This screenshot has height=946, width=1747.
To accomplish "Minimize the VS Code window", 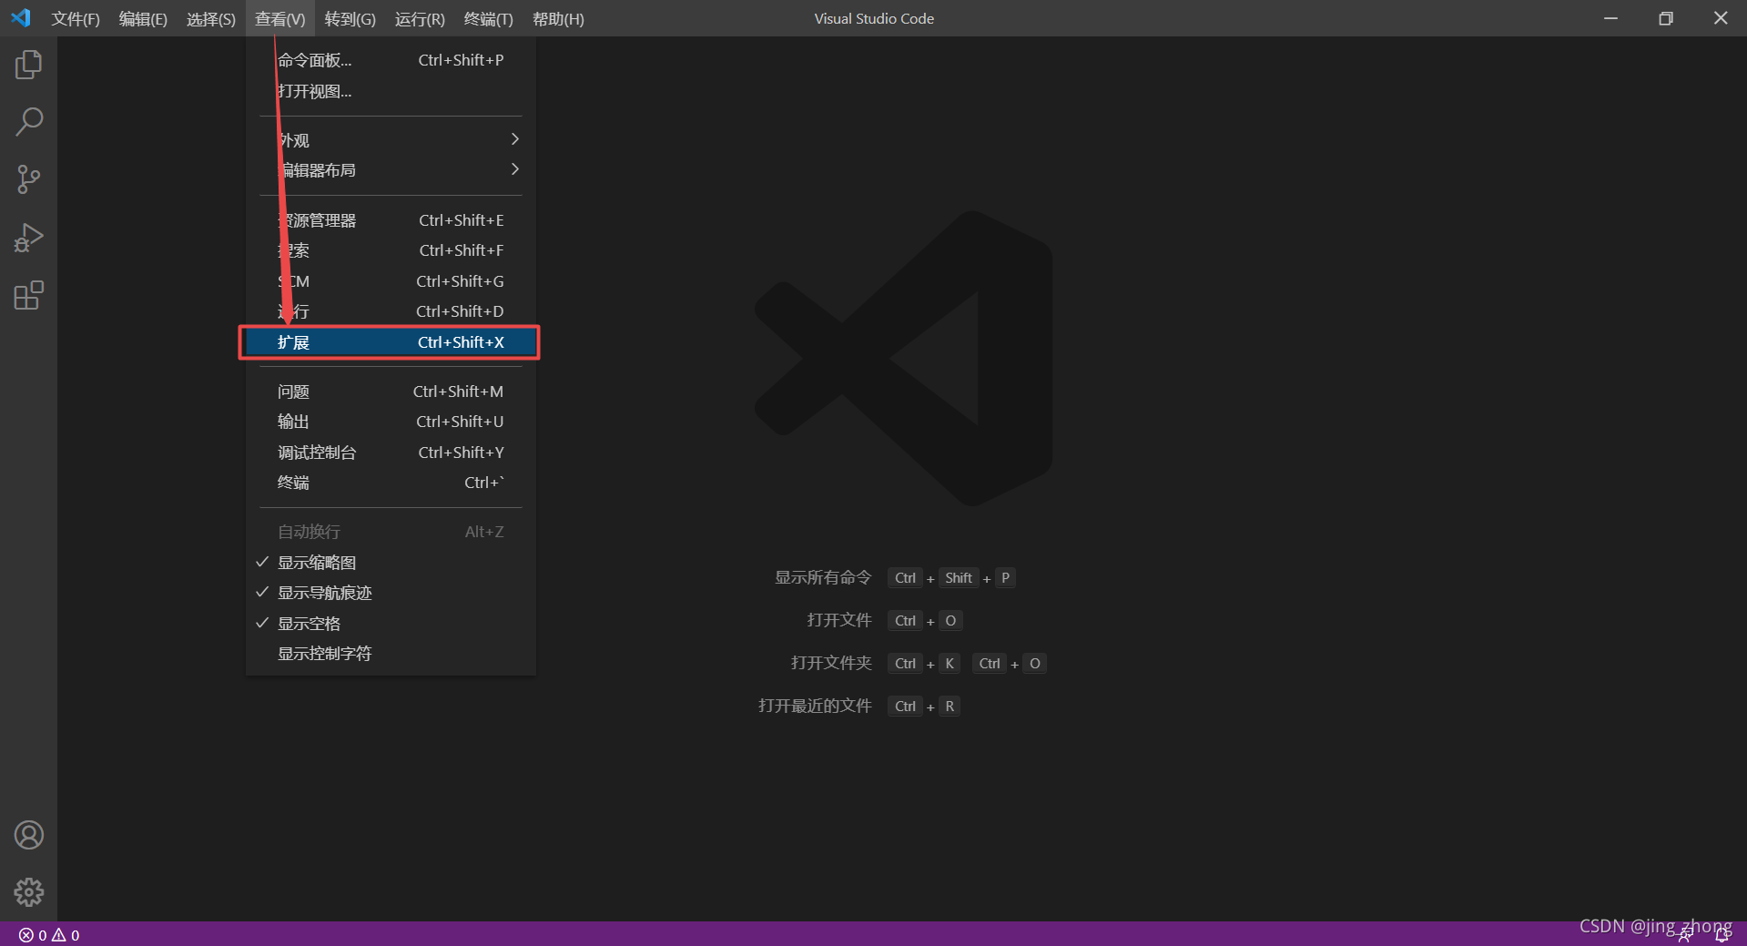I will coord(1610,18).
